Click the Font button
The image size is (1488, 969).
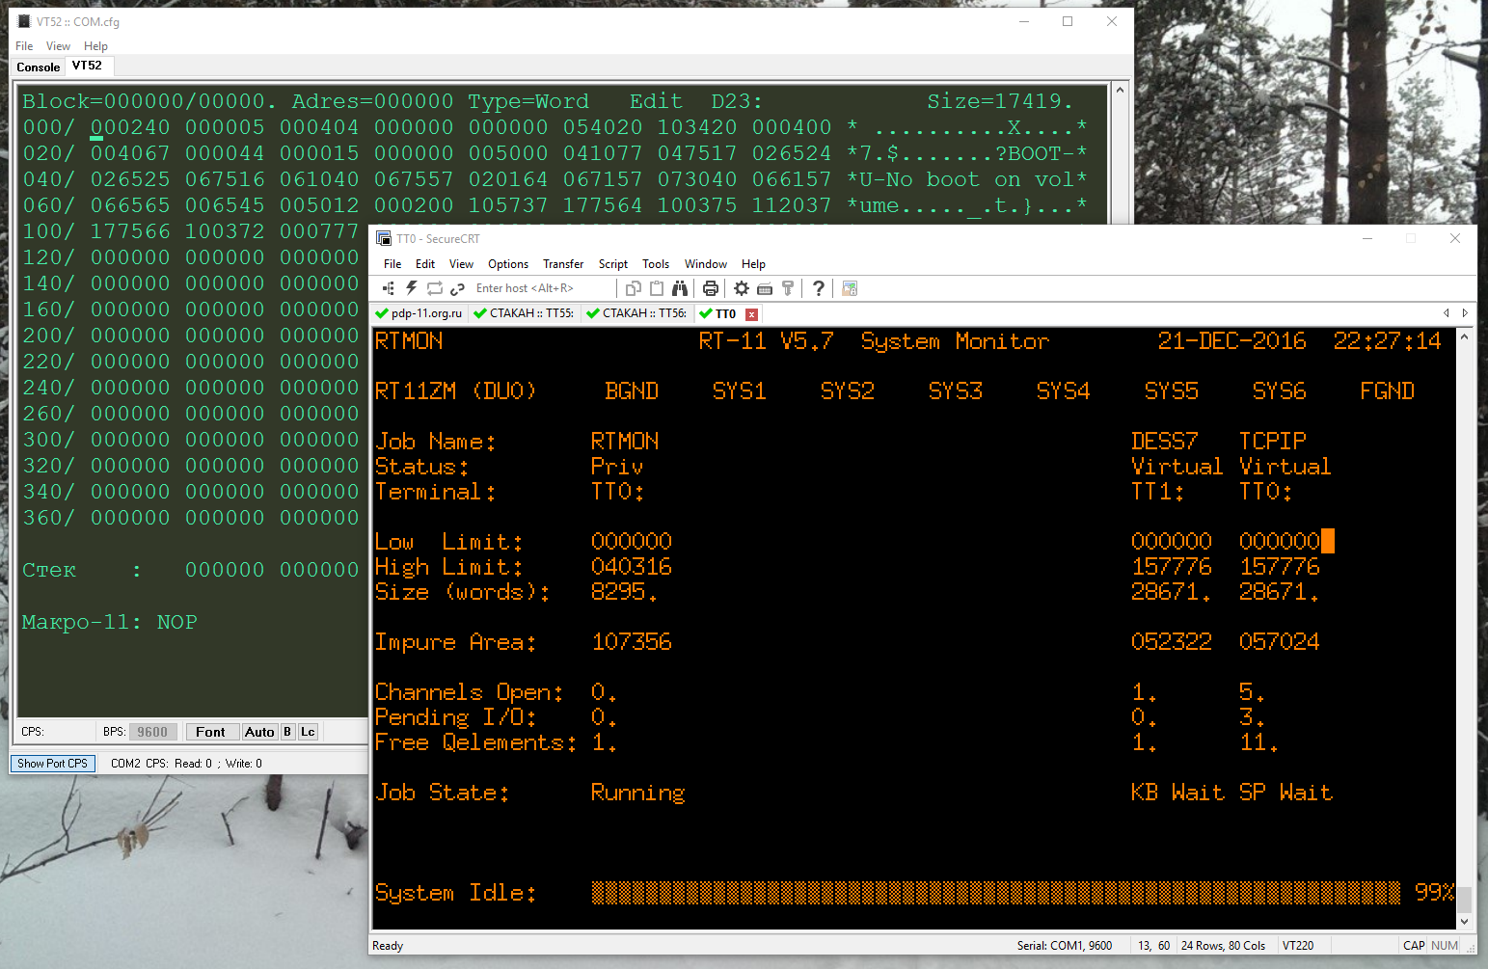(x=210, y=732)
